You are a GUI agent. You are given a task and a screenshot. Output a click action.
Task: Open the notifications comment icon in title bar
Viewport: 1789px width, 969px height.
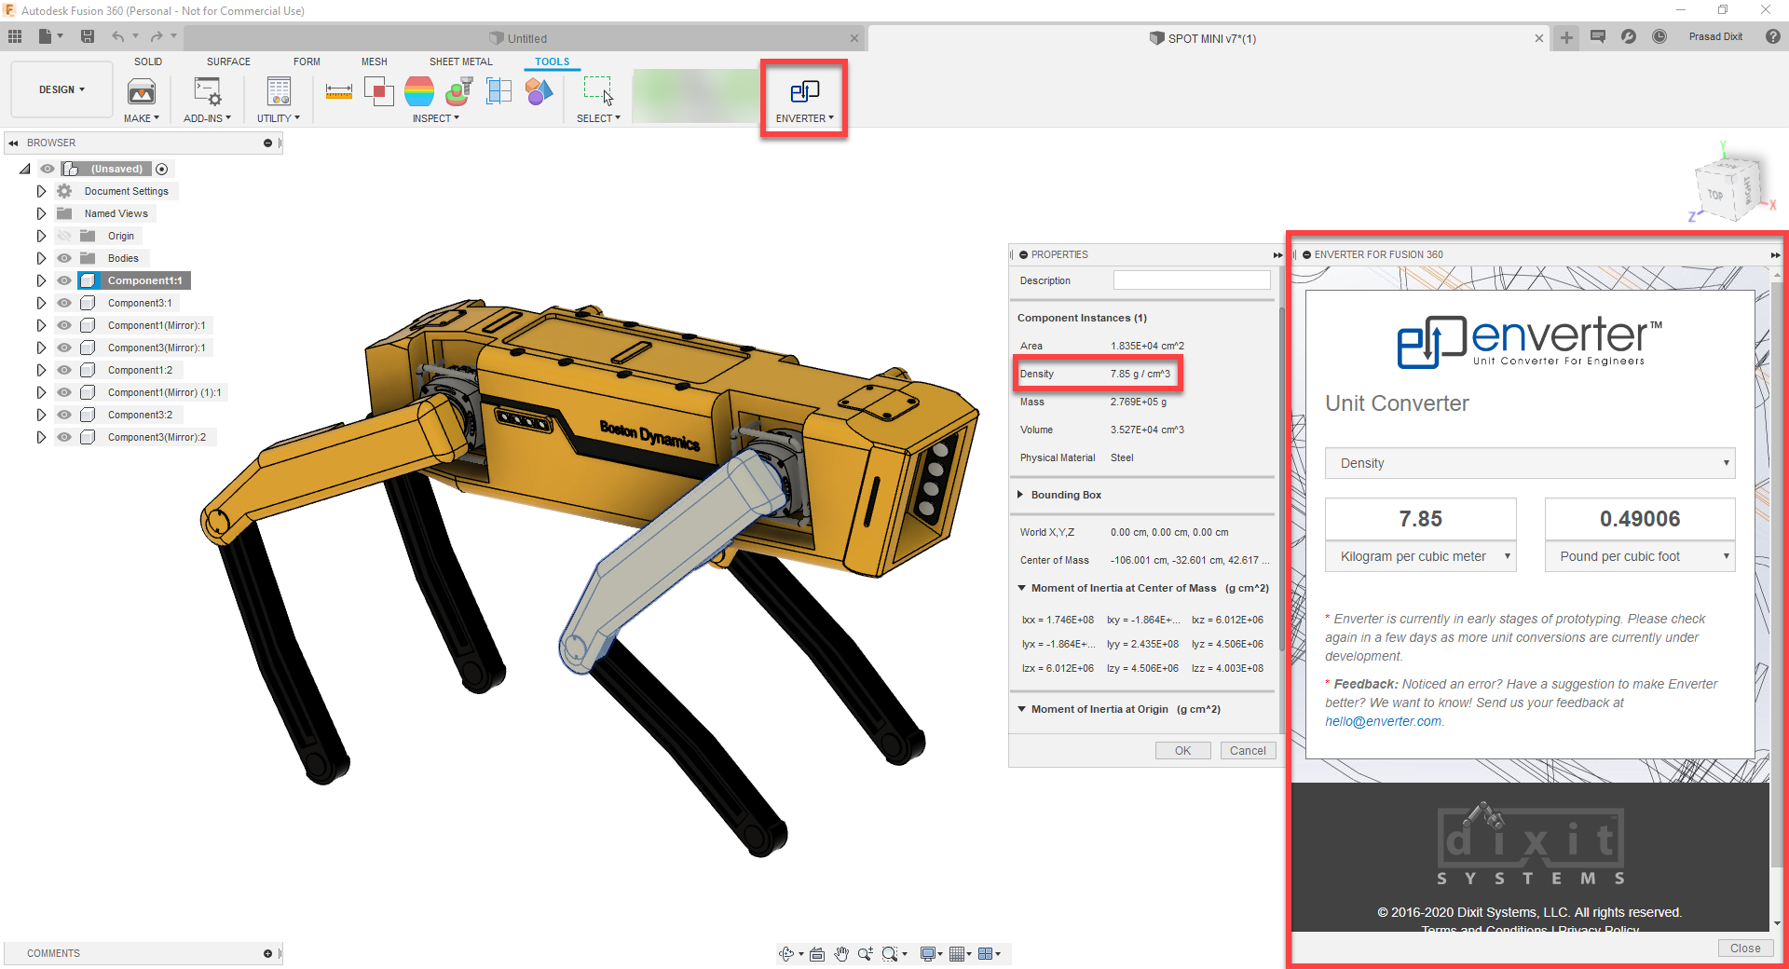coord(1598,36)
